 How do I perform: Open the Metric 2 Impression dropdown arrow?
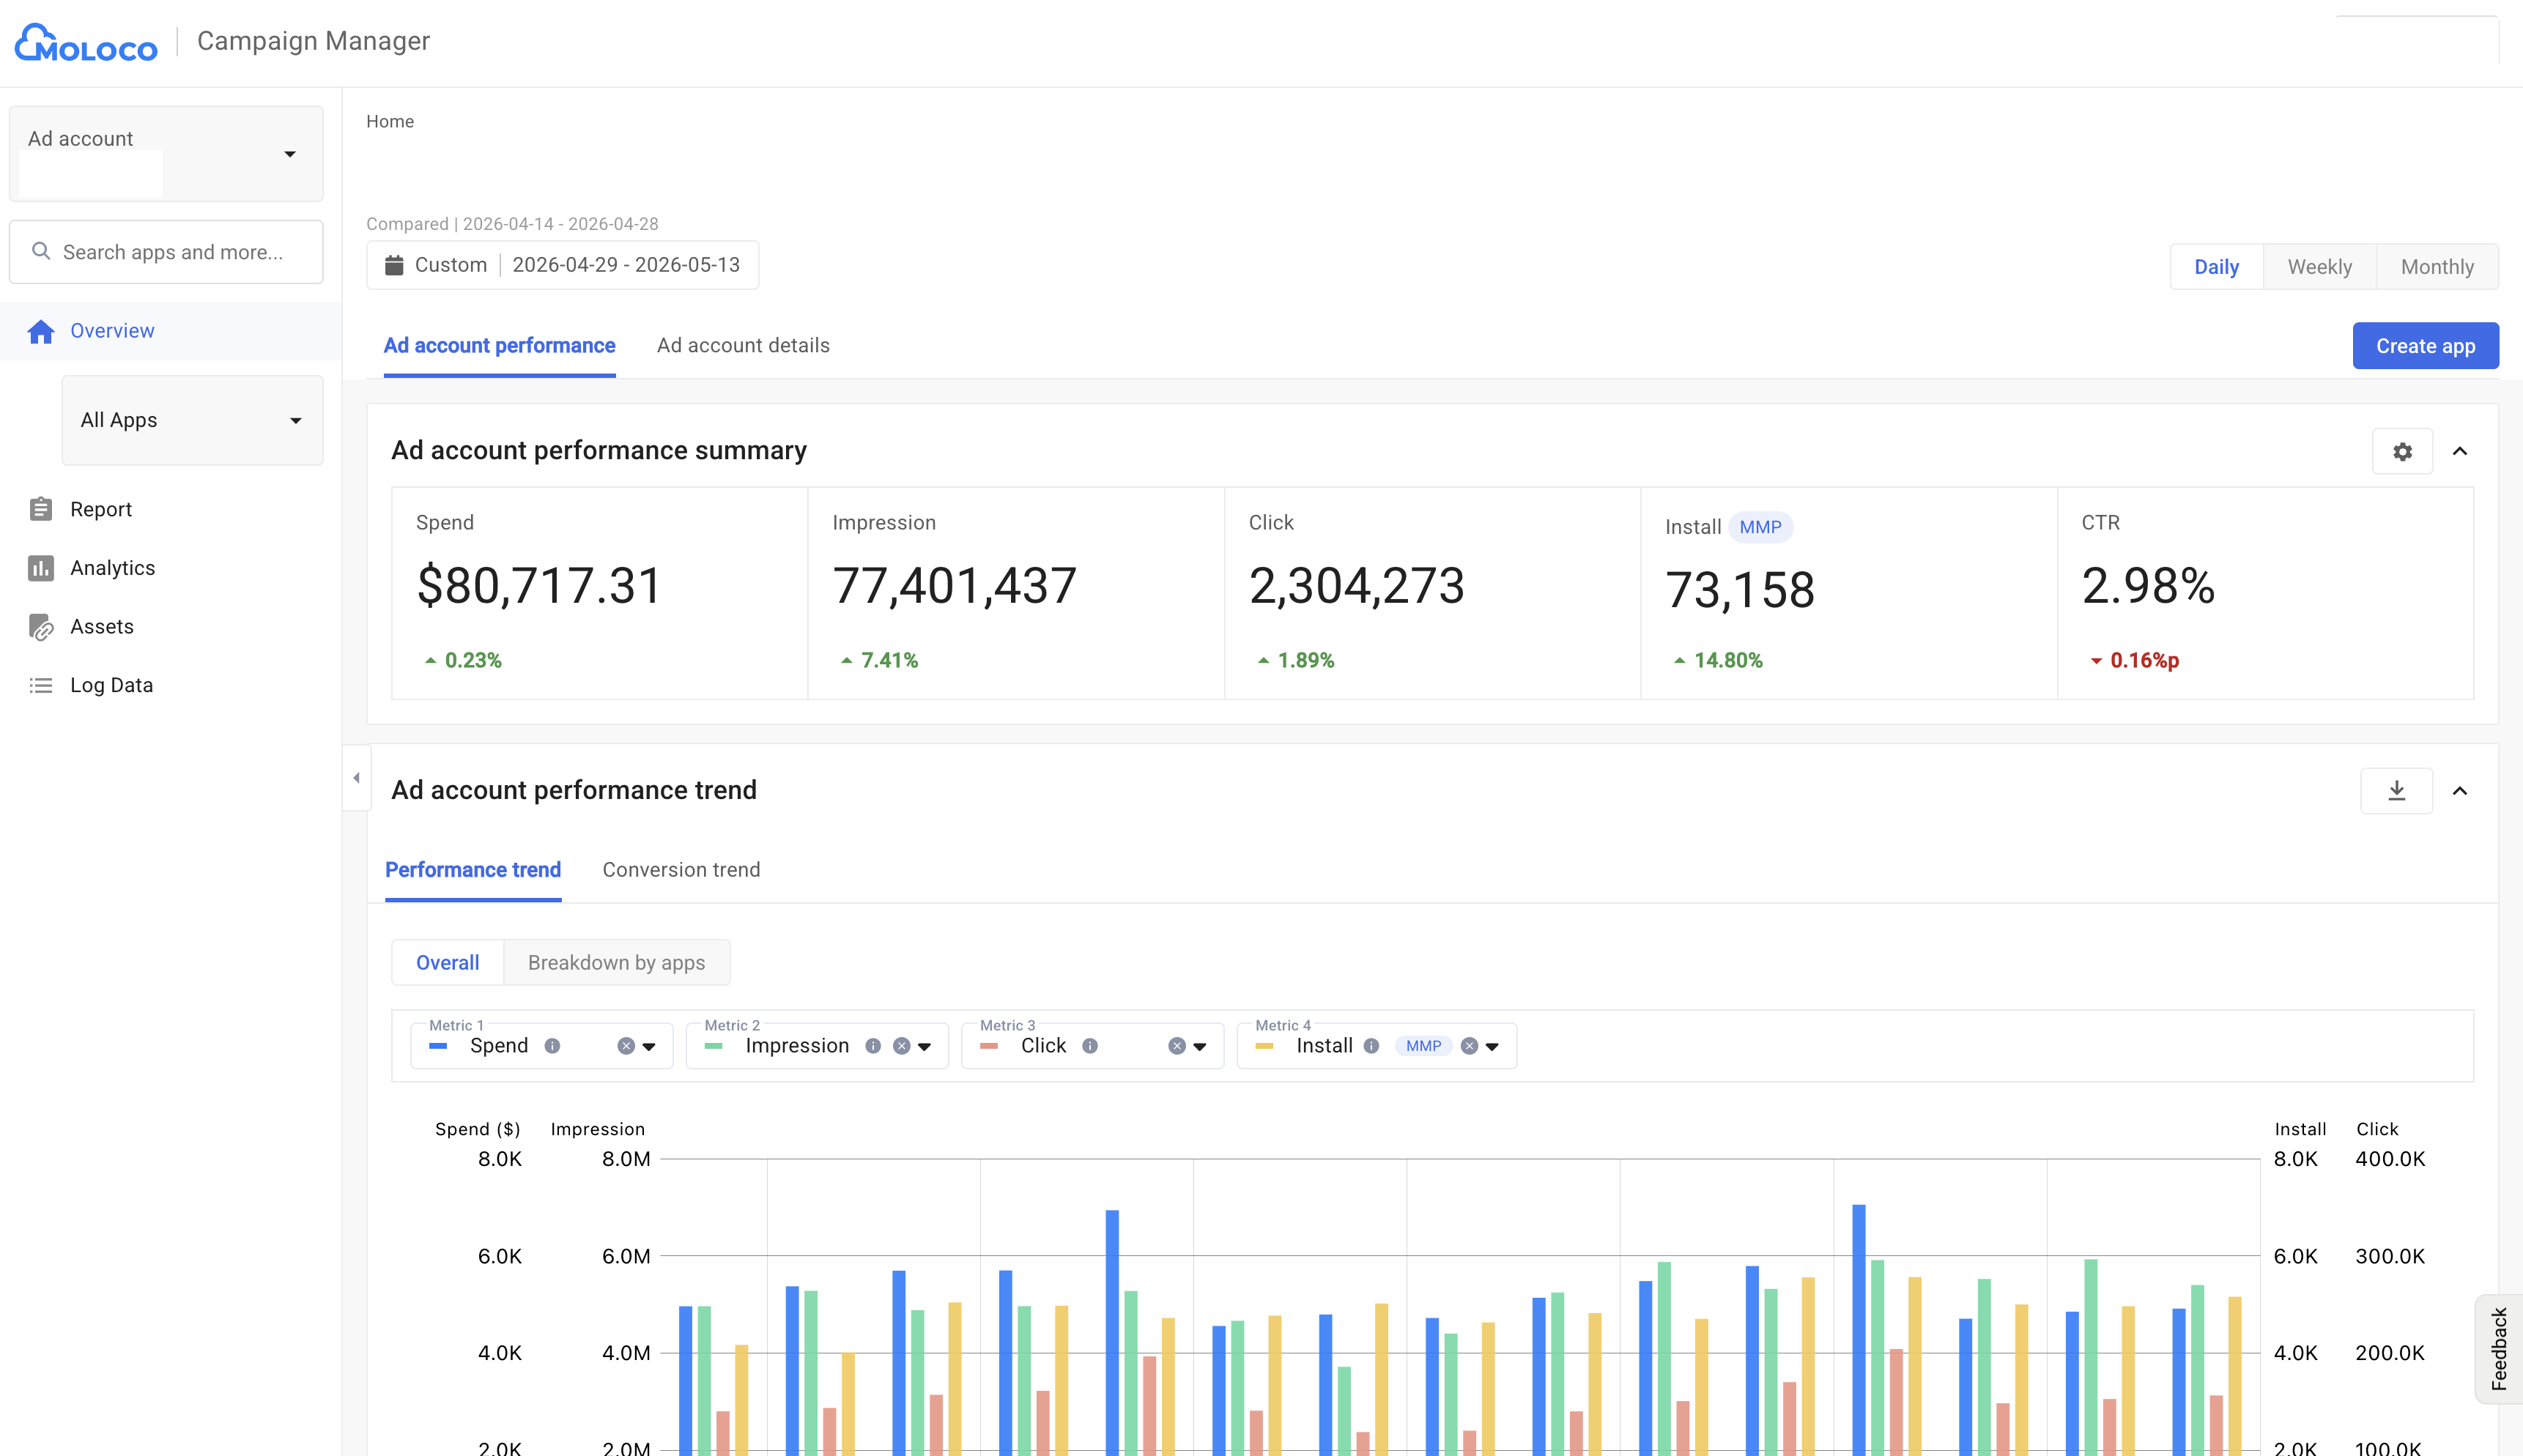point(925,1047)
